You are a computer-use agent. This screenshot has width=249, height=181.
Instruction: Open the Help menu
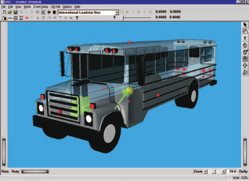point(77,7)
